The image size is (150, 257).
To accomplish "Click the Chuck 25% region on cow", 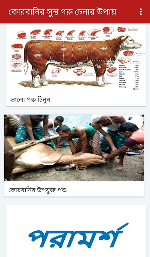I will point(103,49).
